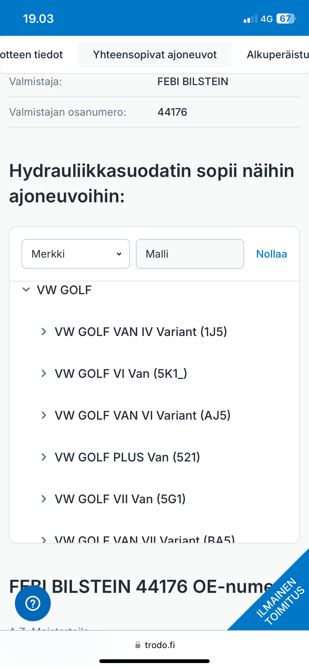
Task: Expand VW GOLF VAN IV Variant (1J5)
Action: 44,332
